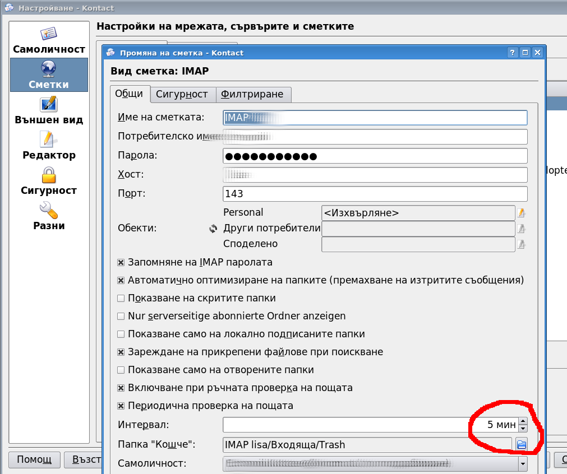Viewport: 567px width, 474px height.
Task: Select the Сметки section icon
Action: click(49, 75)
